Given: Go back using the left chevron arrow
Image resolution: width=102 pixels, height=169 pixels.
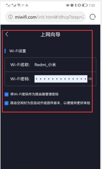Looking at the screenshot, I should pos(7,34).
